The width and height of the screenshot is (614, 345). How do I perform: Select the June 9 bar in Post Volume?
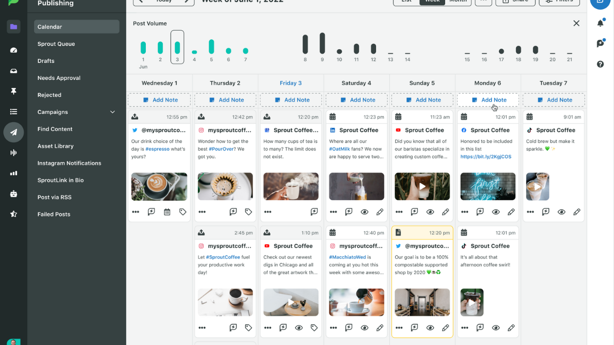click(x=322, y=44)
